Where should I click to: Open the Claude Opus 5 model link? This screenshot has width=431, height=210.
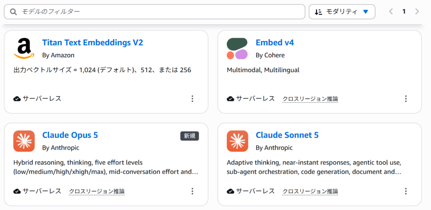70,135
